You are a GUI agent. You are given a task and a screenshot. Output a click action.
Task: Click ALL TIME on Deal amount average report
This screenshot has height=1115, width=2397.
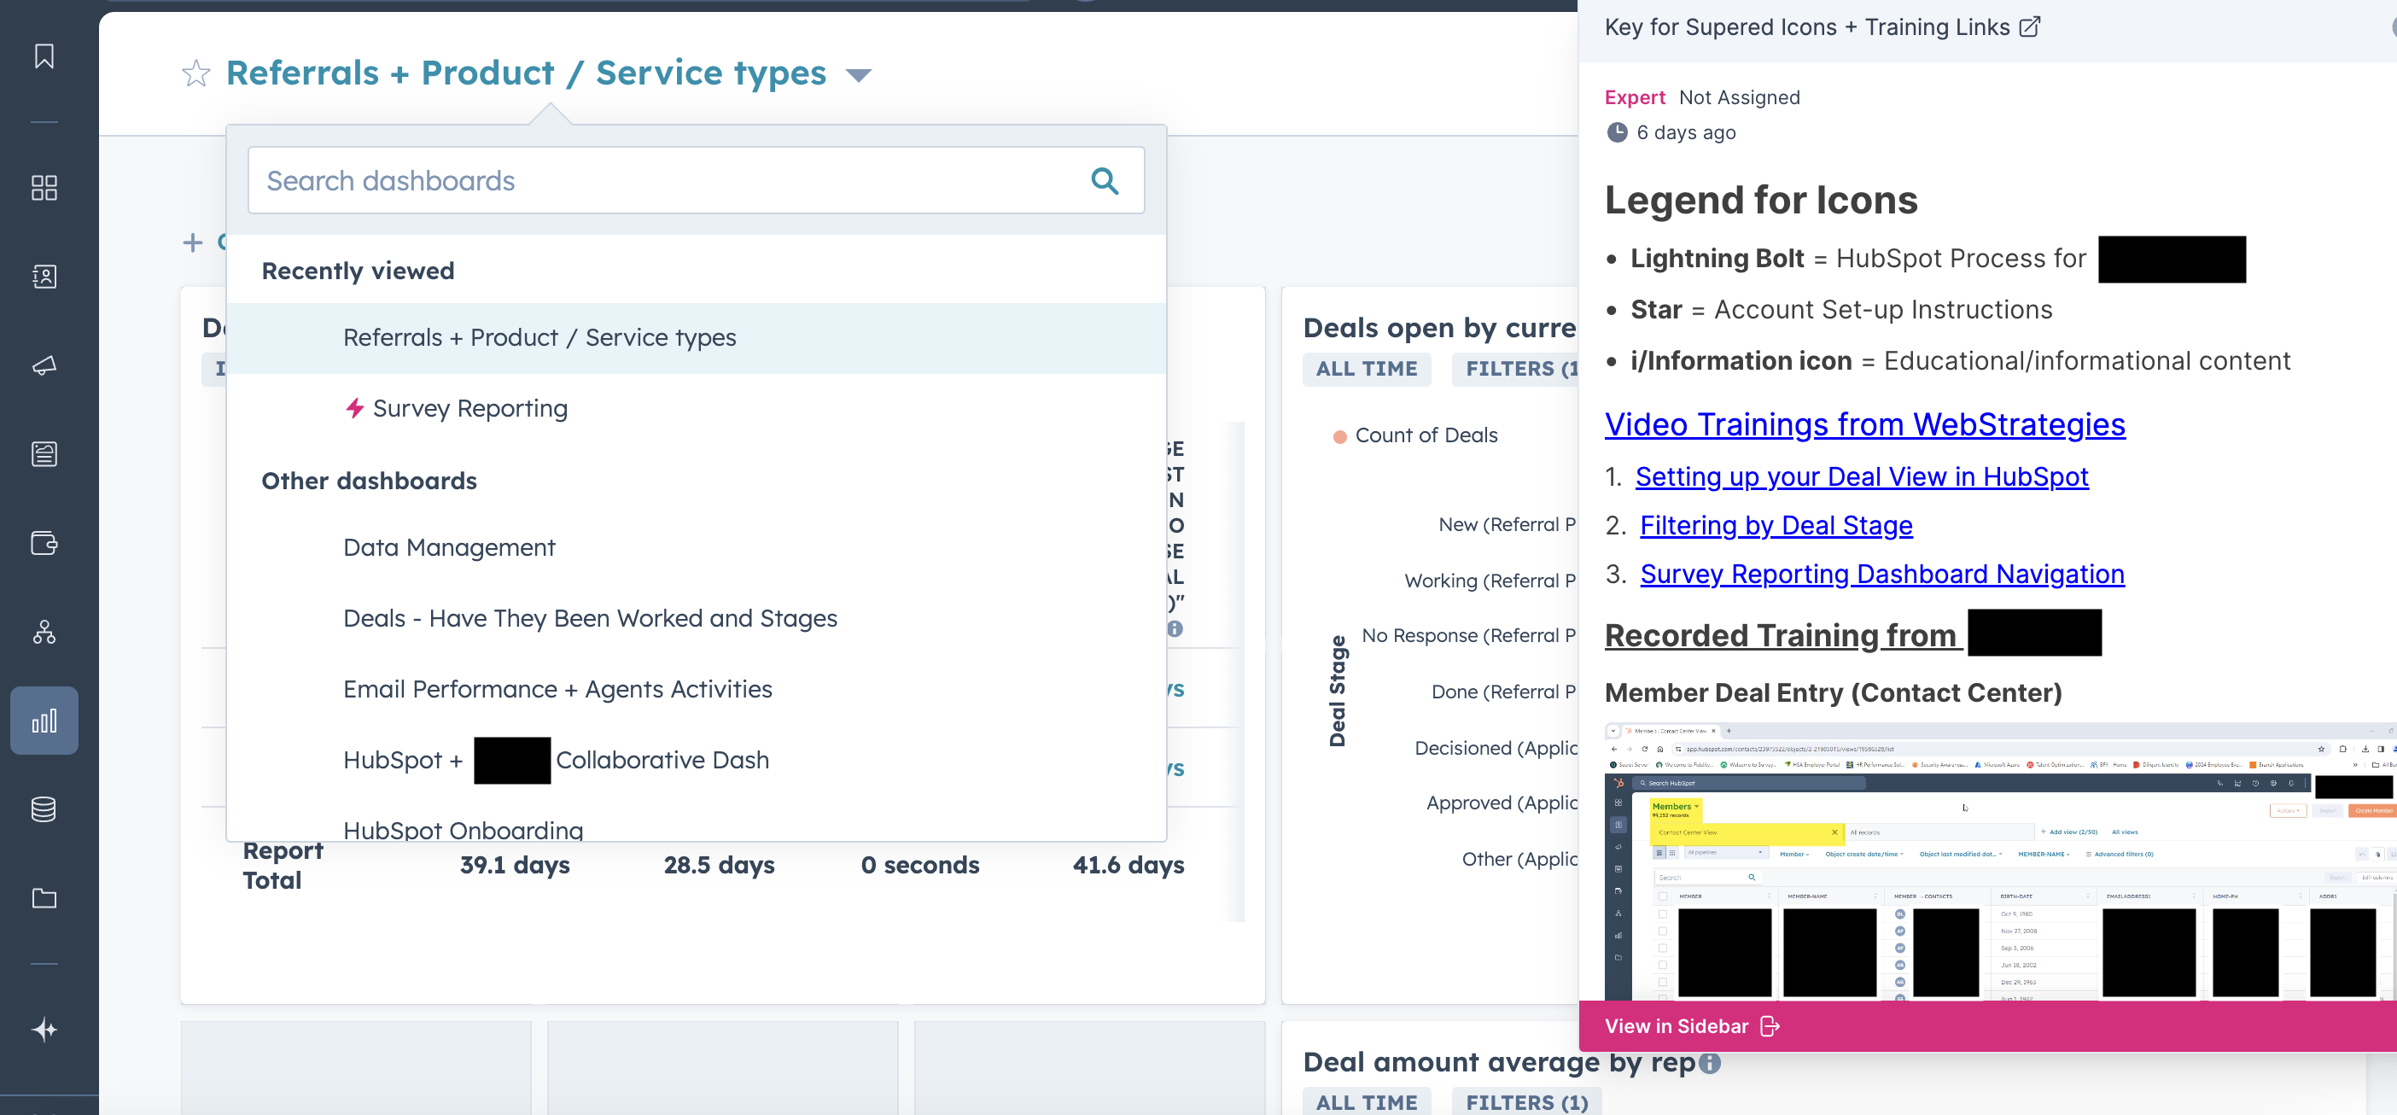[x=1366, y=1102]
